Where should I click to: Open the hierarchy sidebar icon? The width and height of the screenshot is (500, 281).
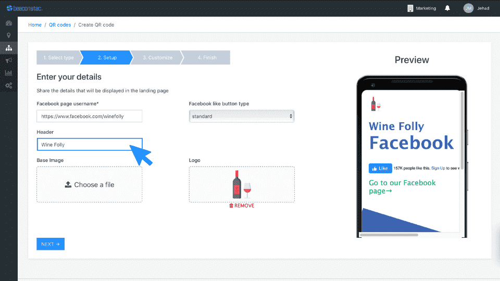point(9,48)
